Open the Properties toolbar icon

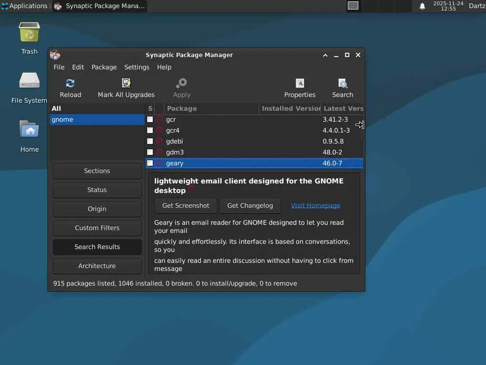point(300,83)
